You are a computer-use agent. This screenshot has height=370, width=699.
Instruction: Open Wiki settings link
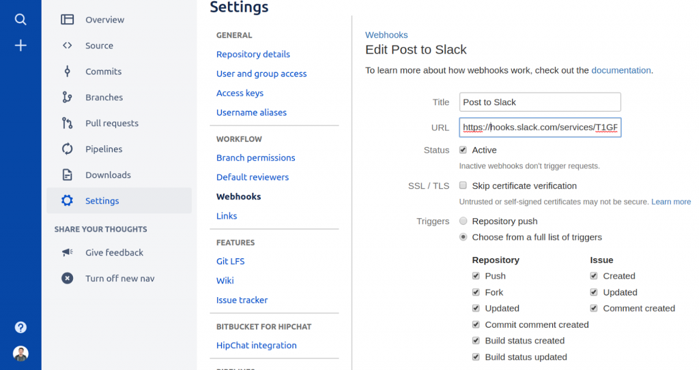coord(225,281)
